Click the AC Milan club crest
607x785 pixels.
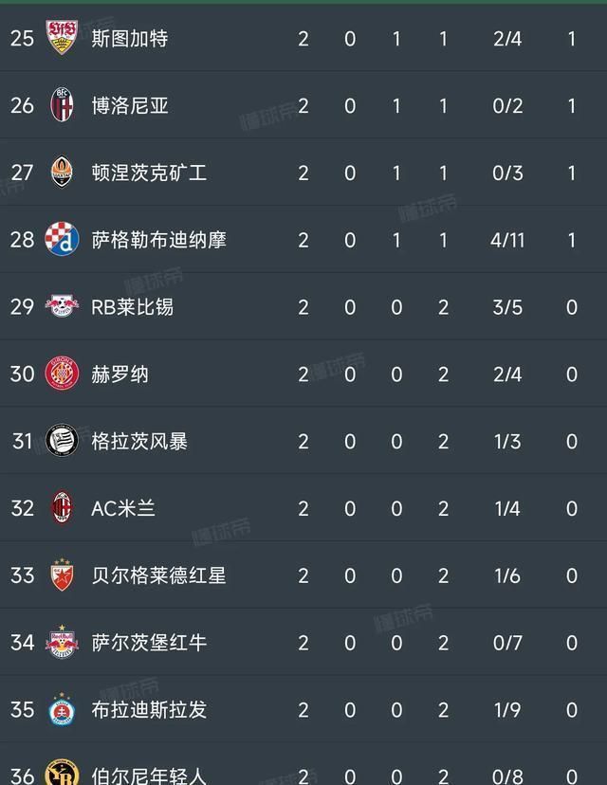[x=62, y=508]
